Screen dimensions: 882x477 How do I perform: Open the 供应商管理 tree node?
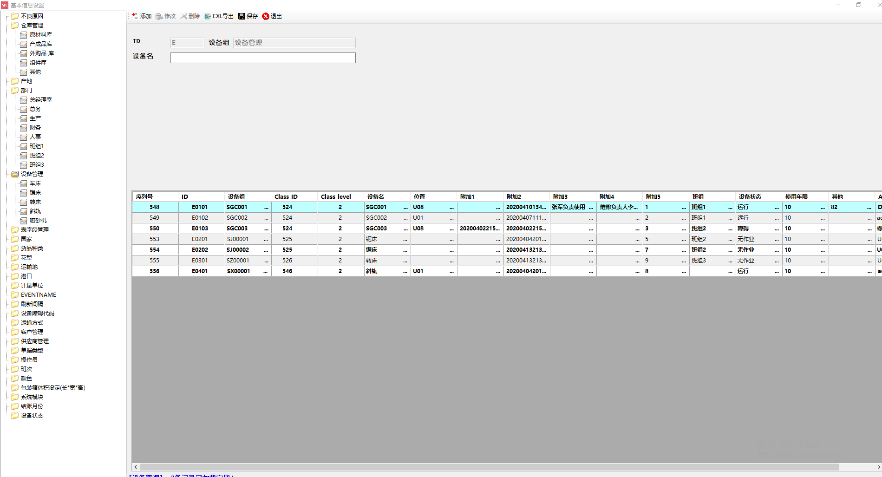tap(35, 341)
